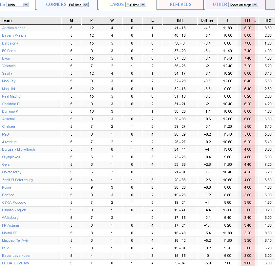Open the FC BATE Borisov team link
Screen dimensions: 275x266
point(15,263)
